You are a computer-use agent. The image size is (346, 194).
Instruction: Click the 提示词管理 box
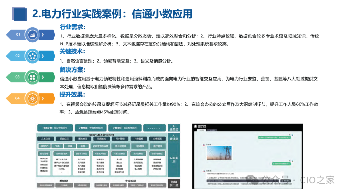pyautogui.click(x=120, y=146)
